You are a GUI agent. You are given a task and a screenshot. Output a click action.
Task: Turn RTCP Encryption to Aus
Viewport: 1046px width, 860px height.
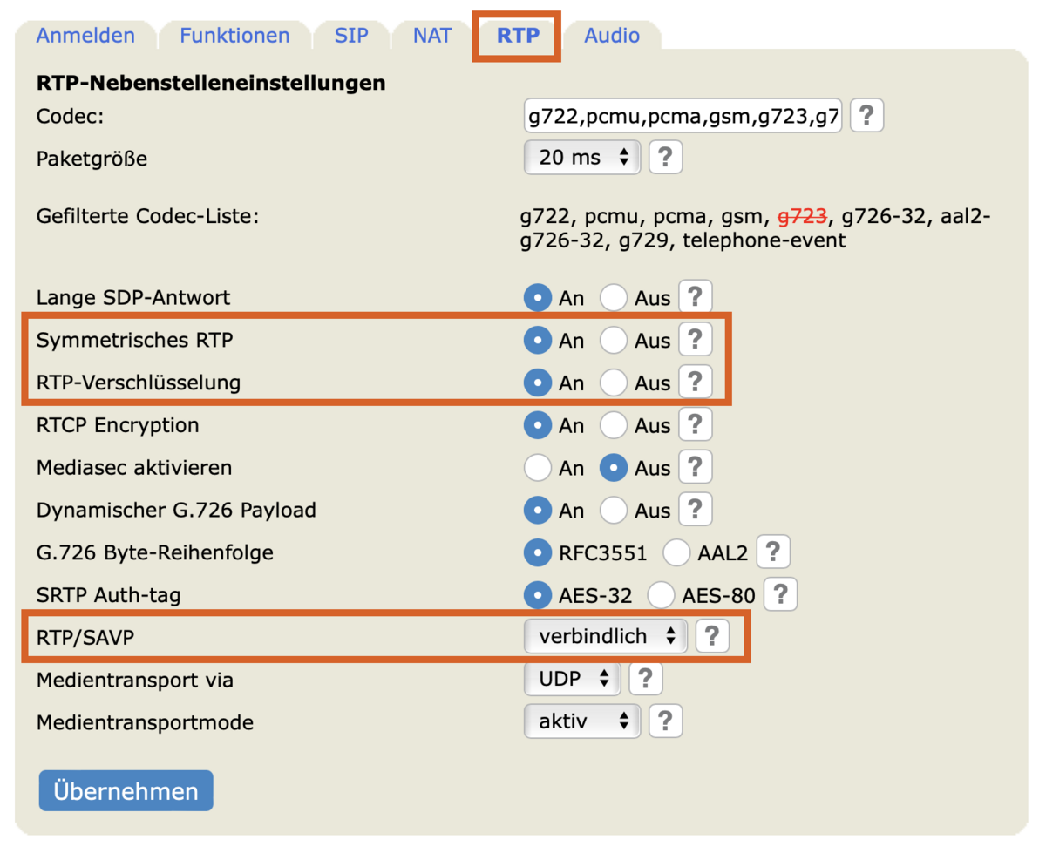click(x=614, y=425)
